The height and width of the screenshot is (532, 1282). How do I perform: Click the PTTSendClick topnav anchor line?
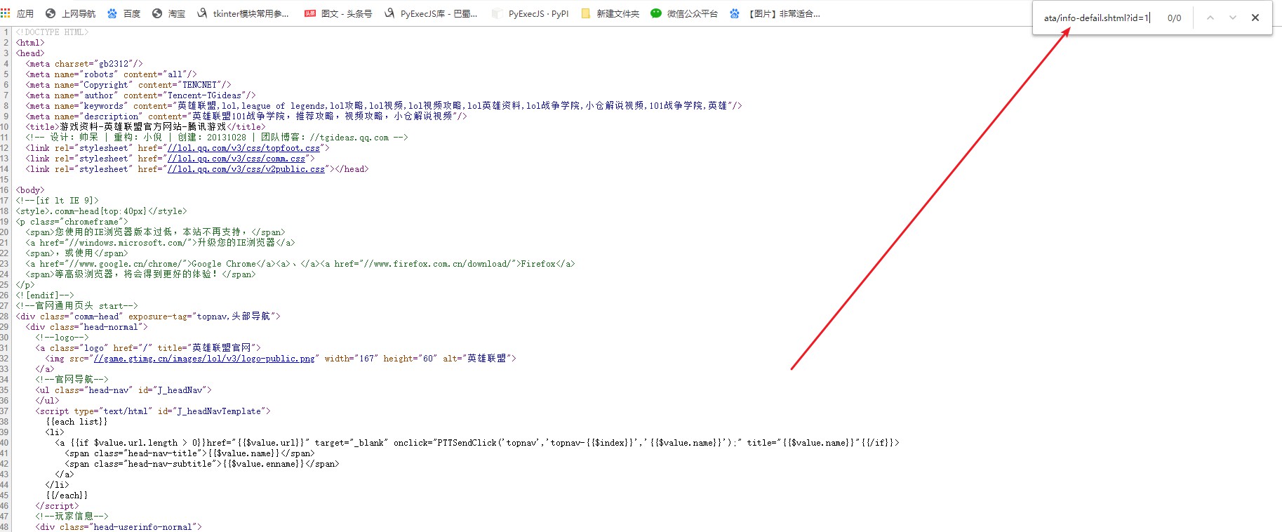point(477,443)
